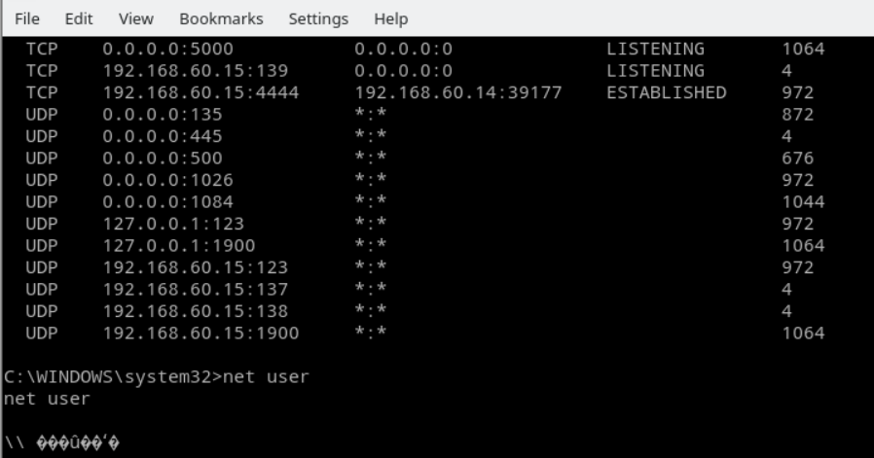Open the Settings menu
Screen dimensions: 874x458
[318, 18]
